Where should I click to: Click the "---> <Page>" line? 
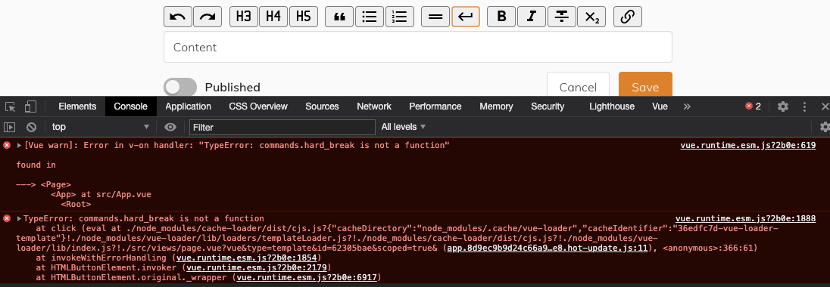[44, 184]
